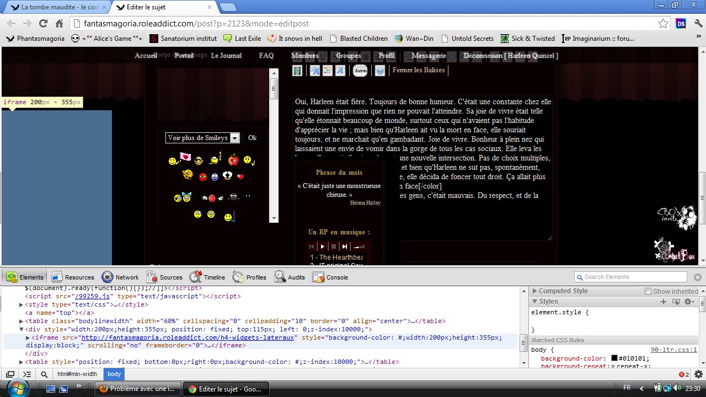Open Le Journal forum menu link
Viewport: 706px width, 397px height.
tap(226, 56)
